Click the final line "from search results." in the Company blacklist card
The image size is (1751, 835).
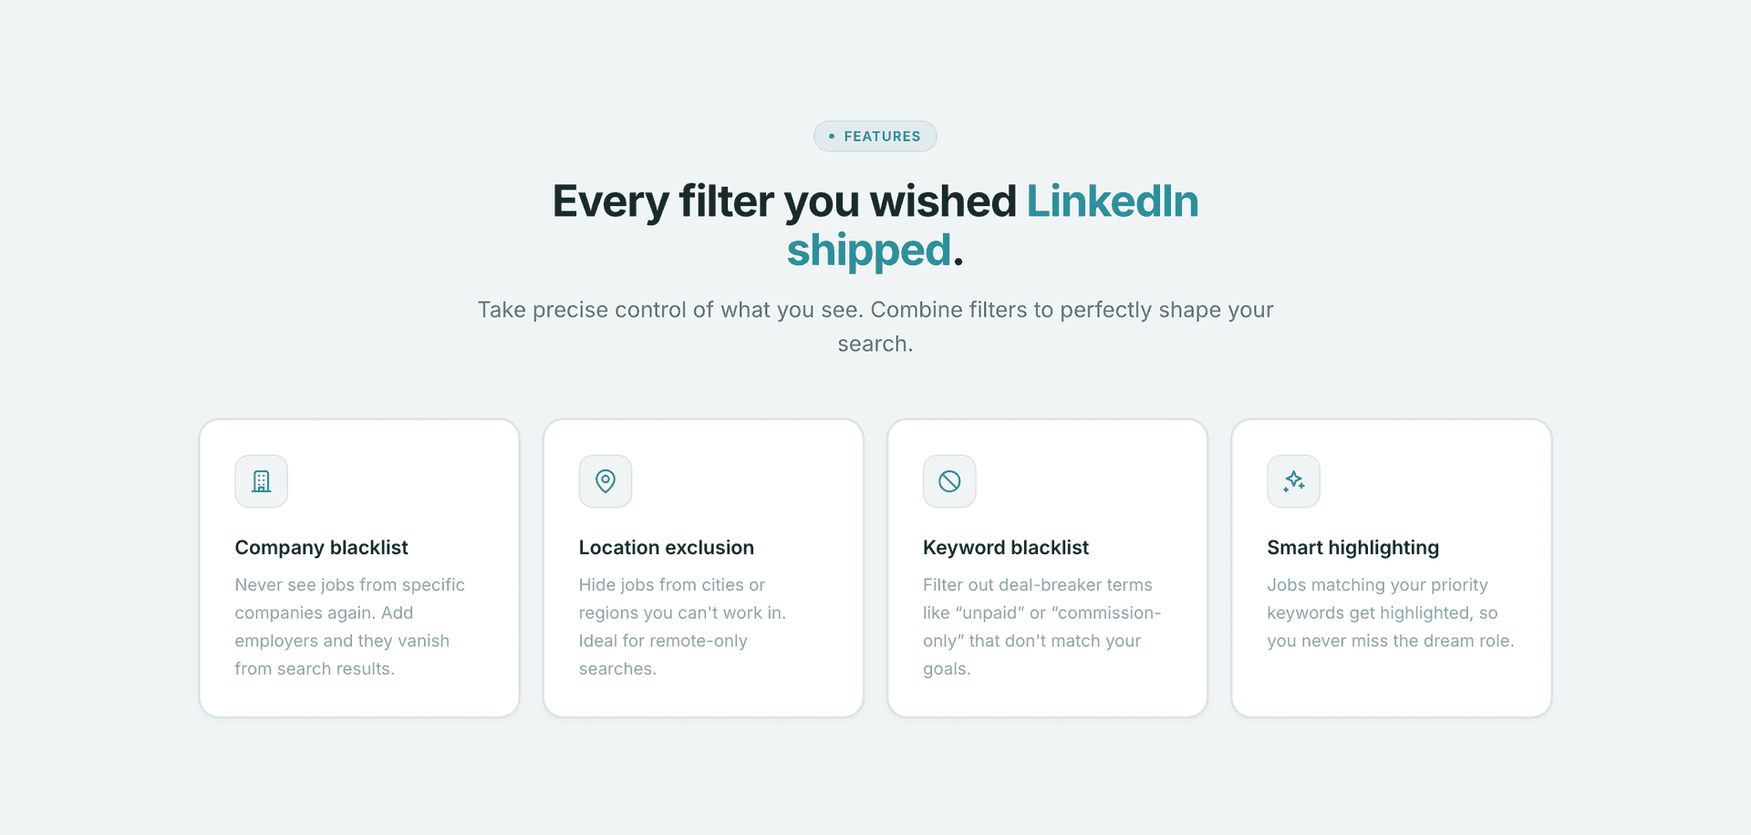[315, 669]
